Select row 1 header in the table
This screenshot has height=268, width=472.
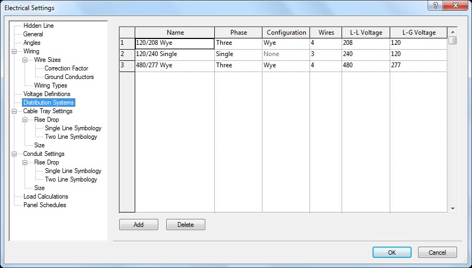pos(127,43)
